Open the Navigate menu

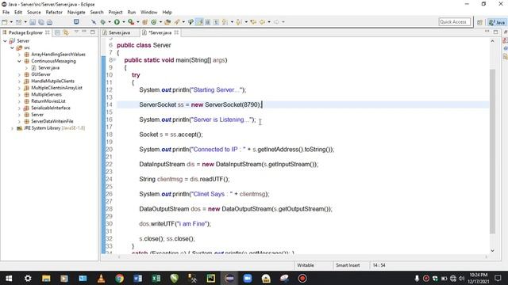coord(76,13)
